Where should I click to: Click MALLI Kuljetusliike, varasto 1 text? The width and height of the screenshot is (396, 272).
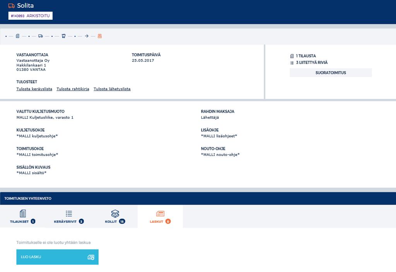45,117
